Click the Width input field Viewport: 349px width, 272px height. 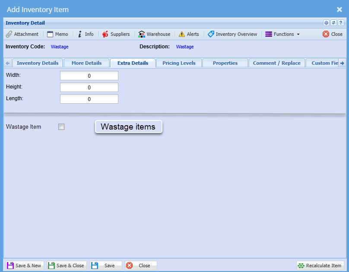(89, 76)
